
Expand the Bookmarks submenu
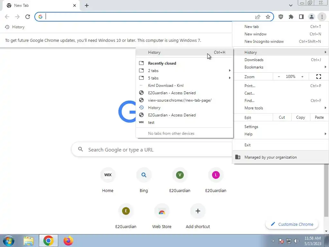pos(280,67)
